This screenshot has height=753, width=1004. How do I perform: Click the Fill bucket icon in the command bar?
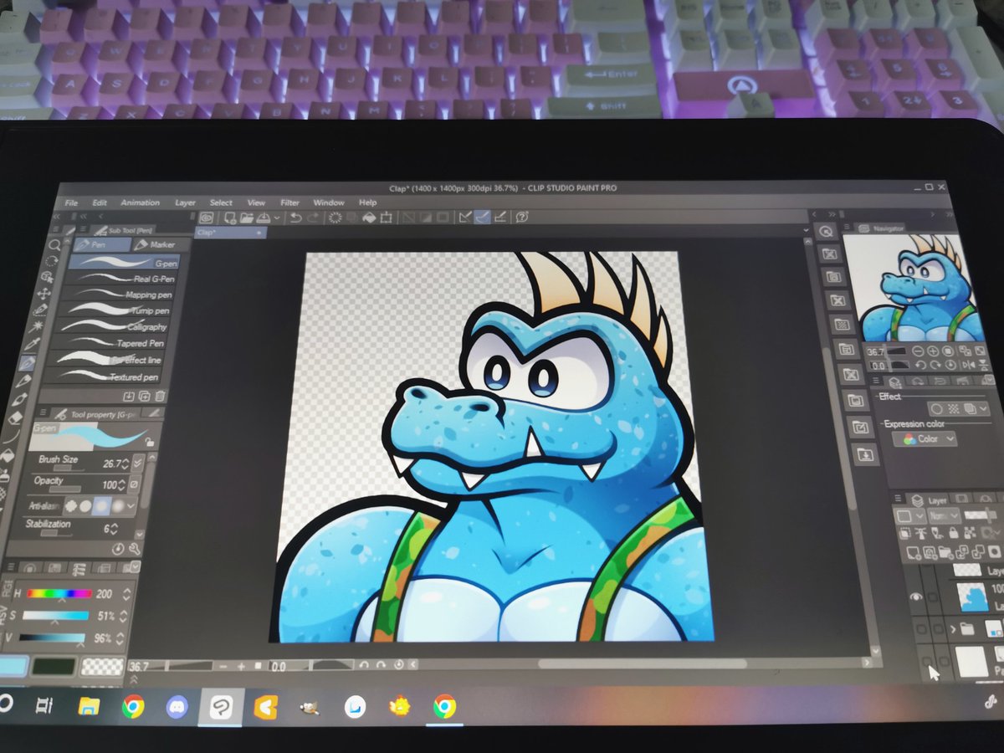pos(369,218)
